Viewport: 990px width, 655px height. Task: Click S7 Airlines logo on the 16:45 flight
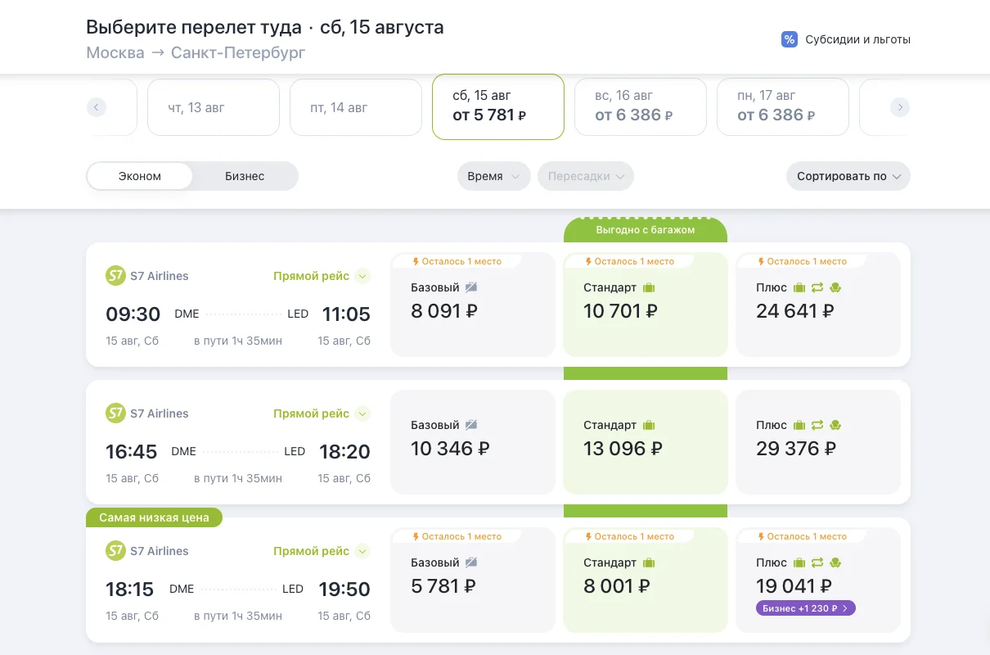coord(115,413)
